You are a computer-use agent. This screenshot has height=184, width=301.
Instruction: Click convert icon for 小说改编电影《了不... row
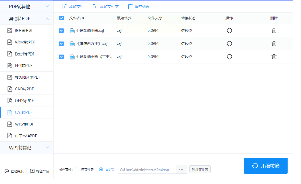[229, 57]
